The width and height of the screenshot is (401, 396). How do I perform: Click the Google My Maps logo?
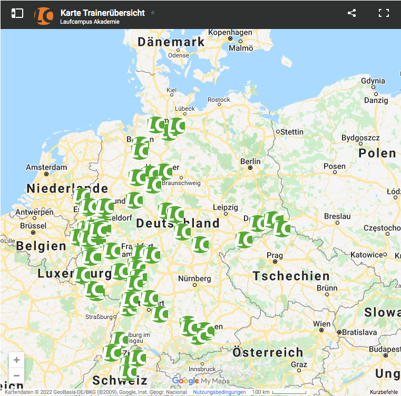[201, 381]
